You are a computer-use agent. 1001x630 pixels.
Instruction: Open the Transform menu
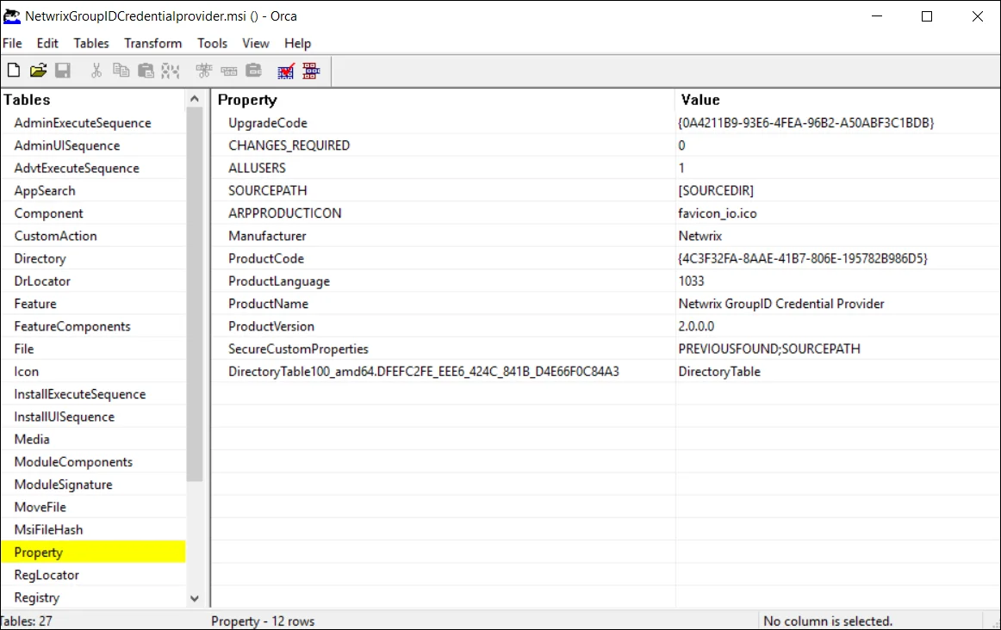[152, 43]
